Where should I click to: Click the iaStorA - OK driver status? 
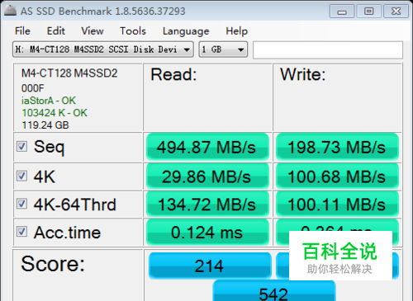49,101
